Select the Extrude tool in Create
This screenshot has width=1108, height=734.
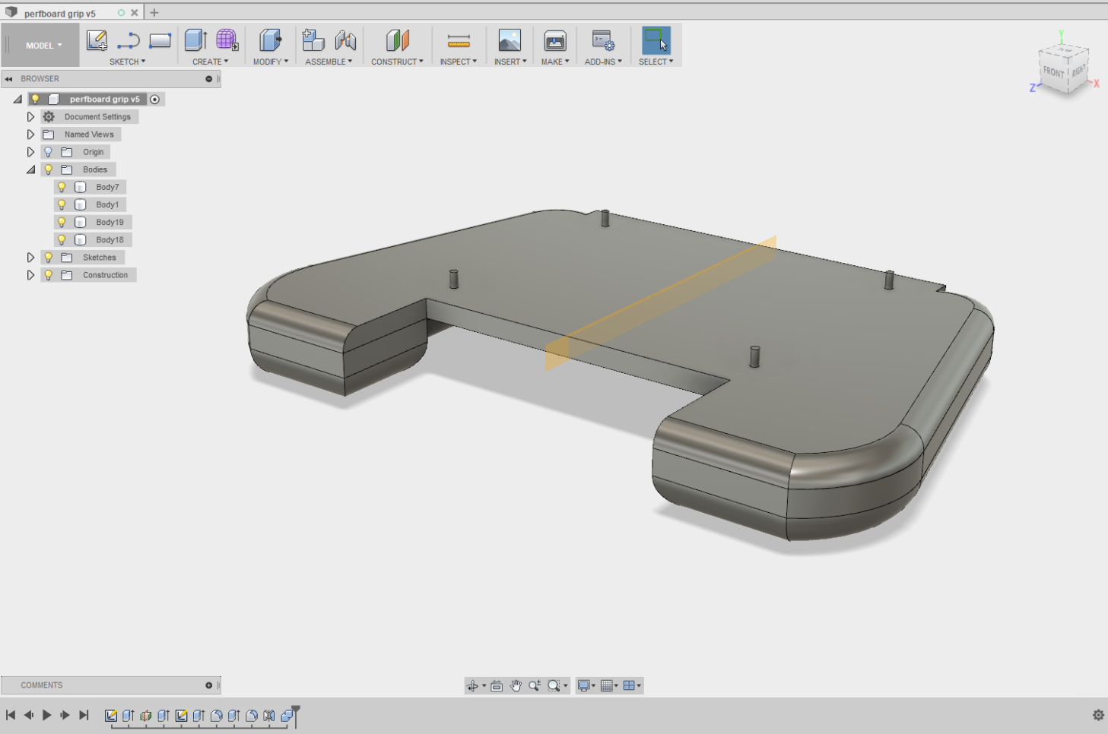(x=195, y=40)
